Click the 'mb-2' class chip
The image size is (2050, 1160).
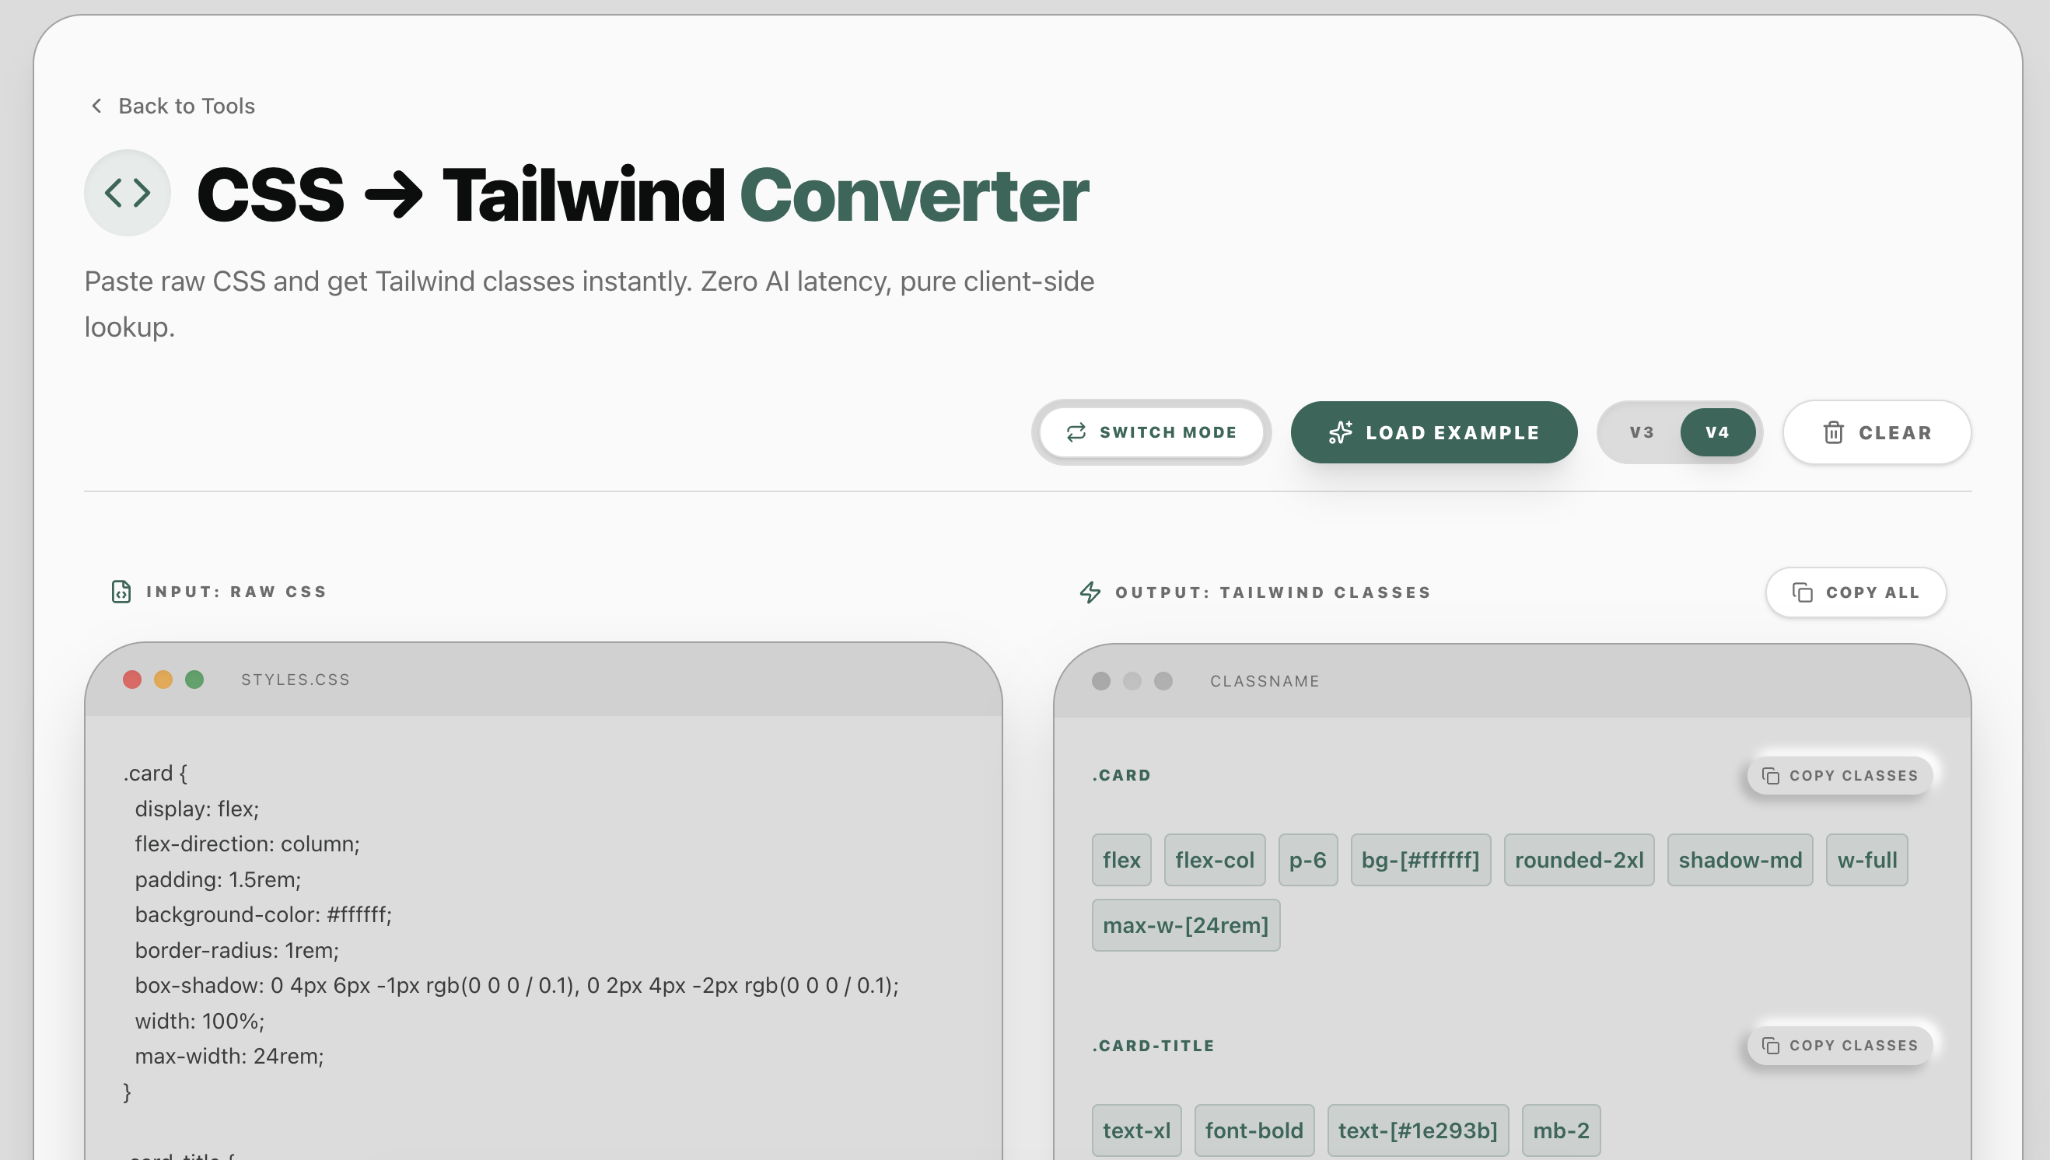click(x=1561, y=1130)
